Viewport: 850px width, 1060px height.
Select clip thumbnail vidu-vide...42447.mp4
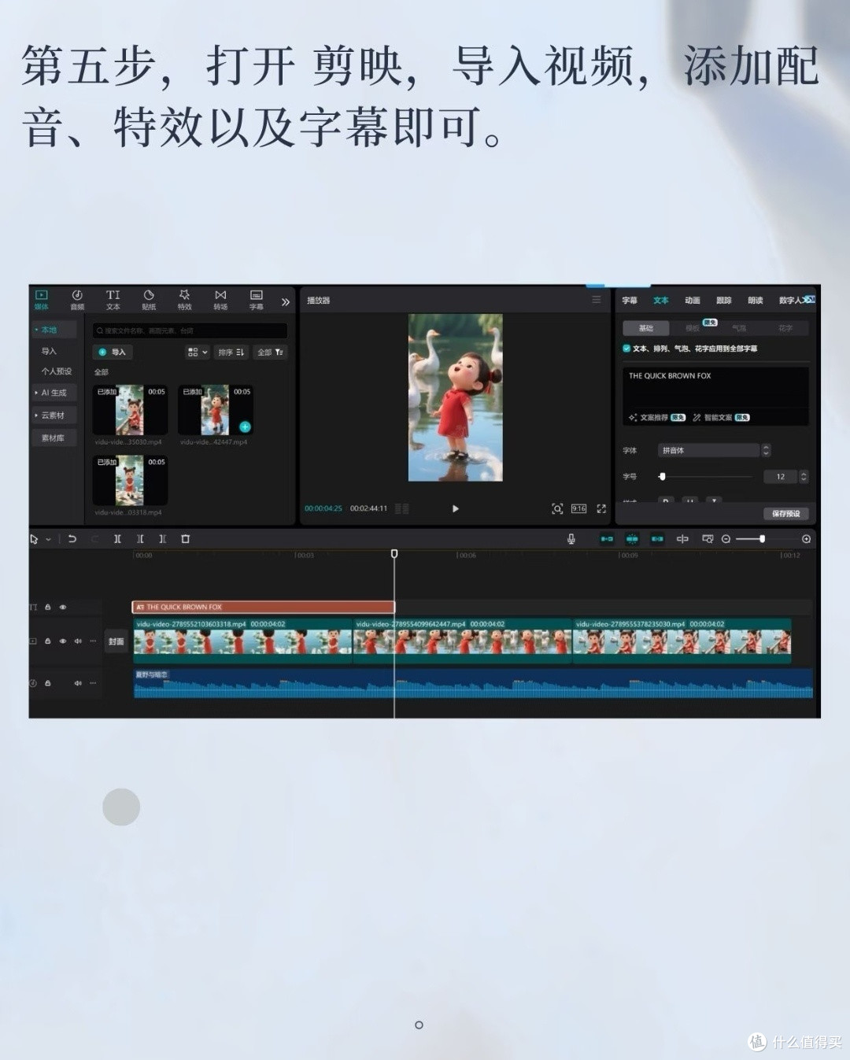[x=215, y=409]
